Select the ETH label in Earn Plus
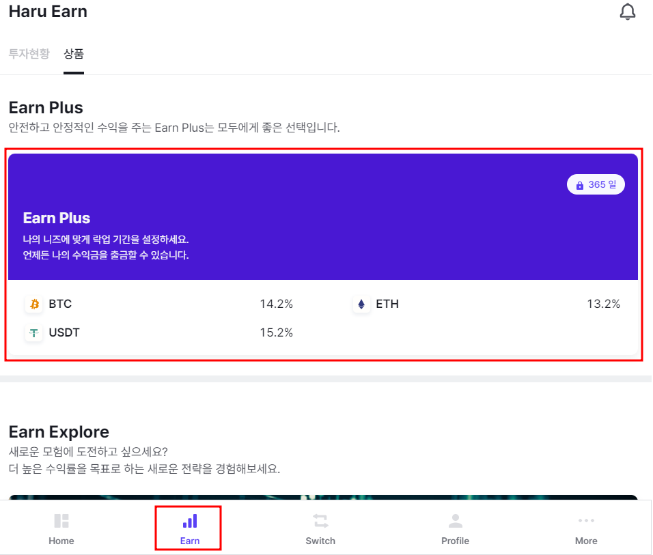 (x=387, y=304)
